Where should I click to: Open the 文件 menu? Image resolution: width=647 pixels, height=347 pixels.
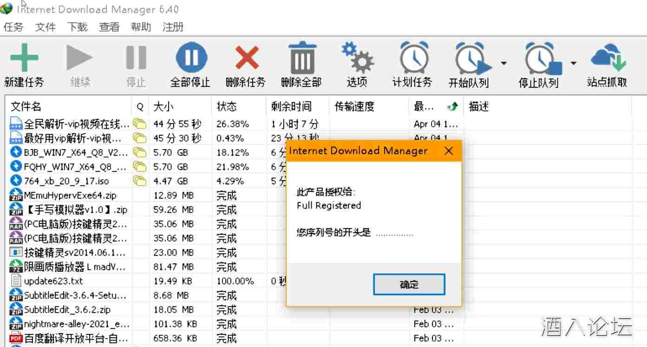point(46,27)
